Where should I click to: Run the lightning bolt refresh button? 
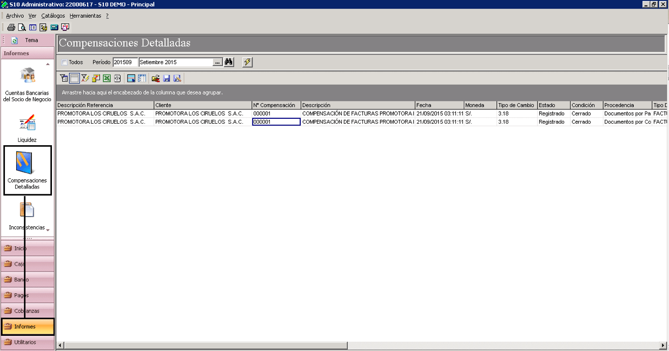(x=247, y=62)
